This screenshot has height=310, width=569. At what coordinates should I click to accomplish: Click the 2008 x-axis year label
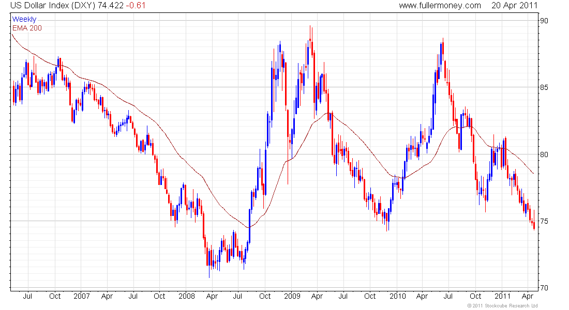(x=187, y=296)
